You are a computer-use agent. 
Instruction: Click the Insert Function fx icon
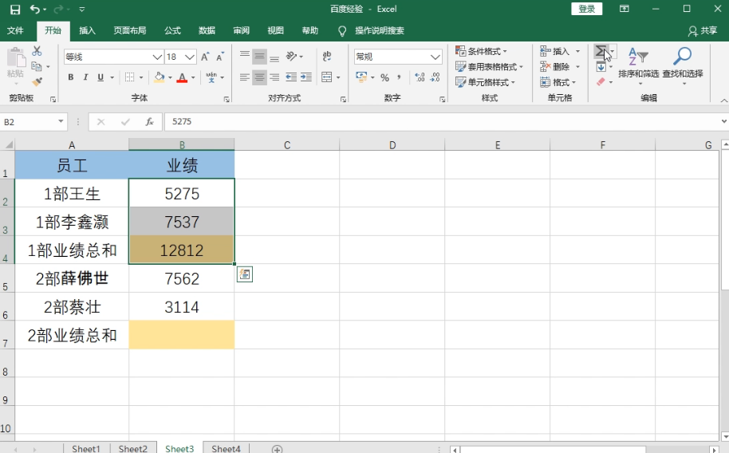point(150,122)
